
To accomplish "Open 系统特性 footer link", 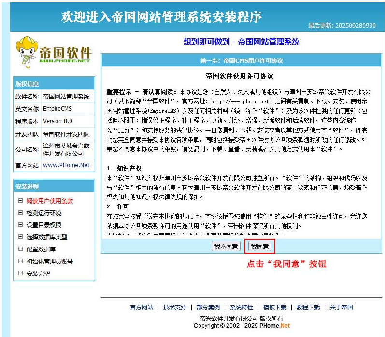I will [x=242, y=307].
